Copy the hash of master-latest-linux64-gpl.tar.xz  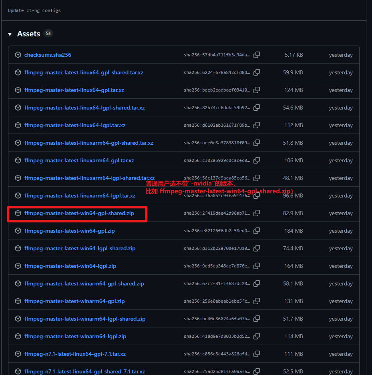257,90
